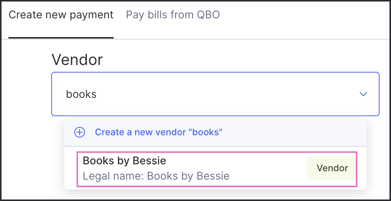Add new vendor via the plus icon
This screenshot has width=391, height=201.
tap(80, 132)
